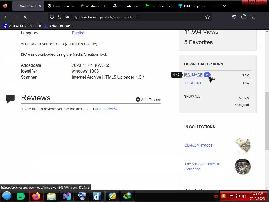Switch to the first Computernewb tab
Viewport: 269px width, 202px height.
tap(61, 6)
